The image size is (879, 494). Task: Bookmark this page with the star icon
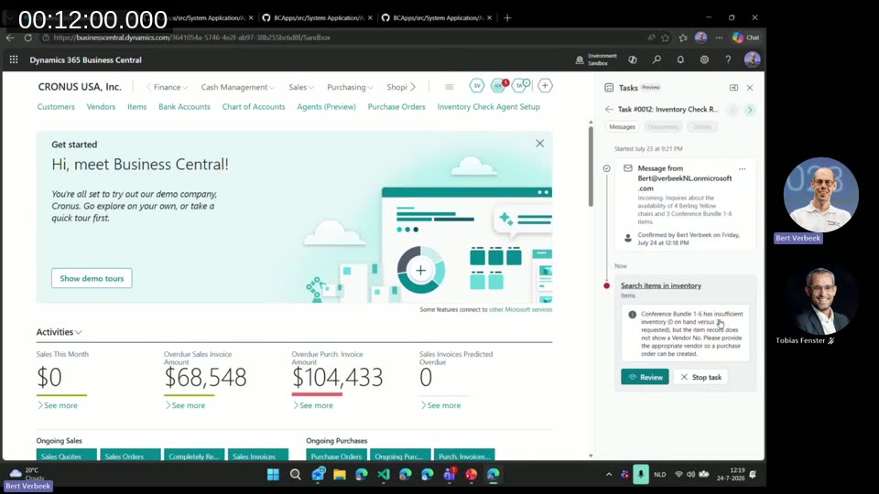[x=666, y=38]
